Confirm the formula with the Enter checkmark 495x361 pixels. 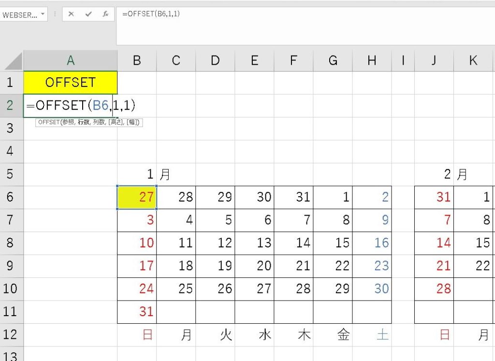pyautogui.click(x=88, y=14)
